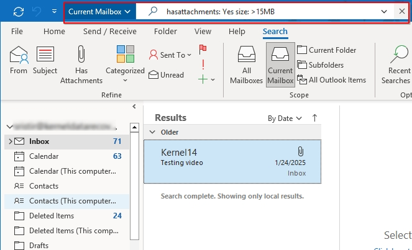The width and height of the screenshot is (412, 250).
Task: Set scope to All Outlook Items
Action: [x=332, y=80]
